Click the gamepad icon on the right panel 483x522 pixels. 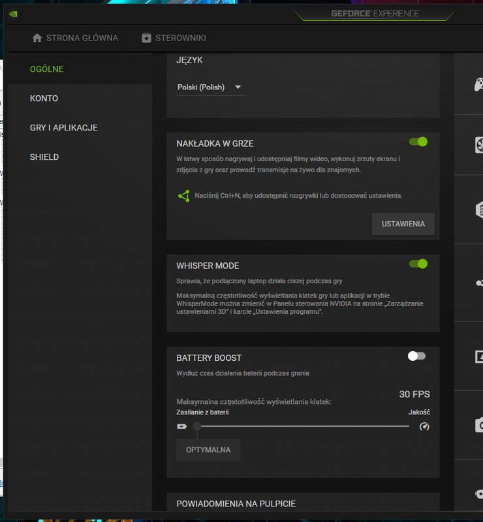pos(478,84)
